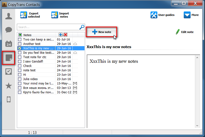
Task: Click the red X delete icon in list header
Action: pyautogui.click(x=65, y=35)
